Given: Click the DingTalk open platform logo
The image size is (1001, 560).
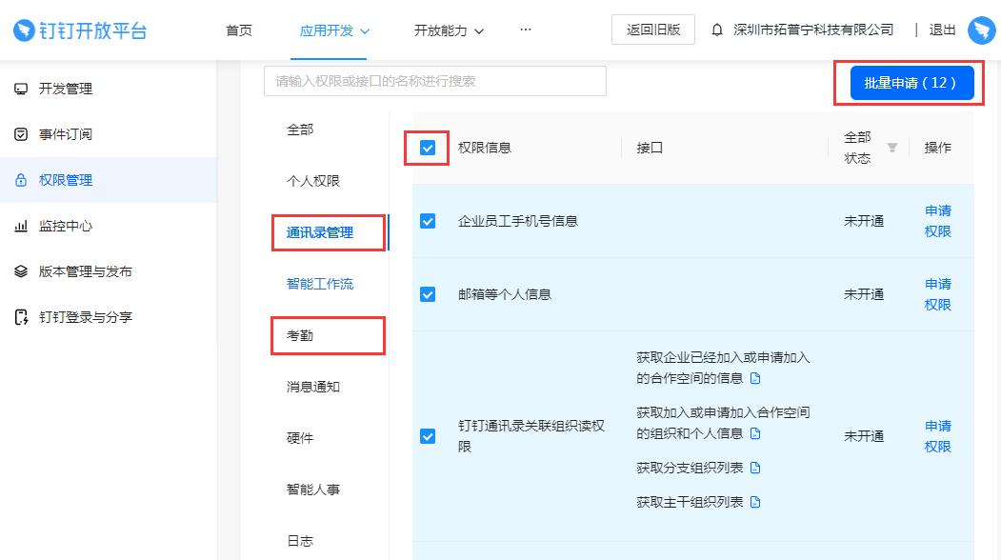Looking at the screenshot, I should [80, 30].
